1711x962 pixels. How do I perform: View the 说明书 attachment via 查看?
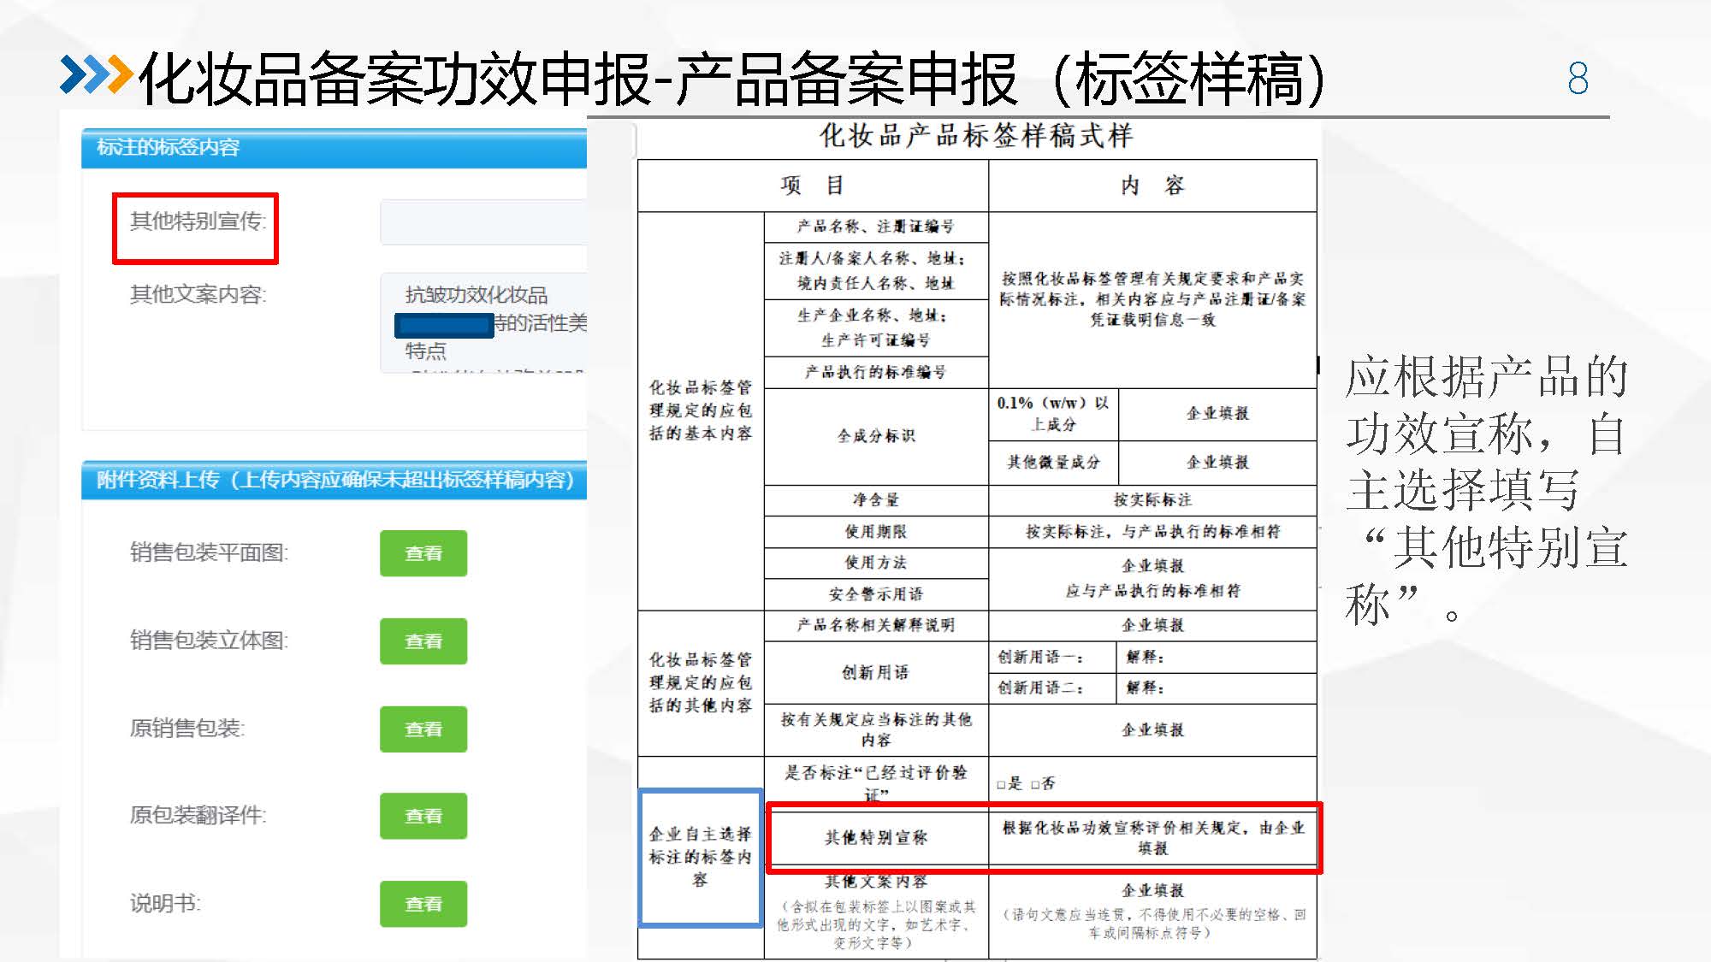click(x=423, y=904)
